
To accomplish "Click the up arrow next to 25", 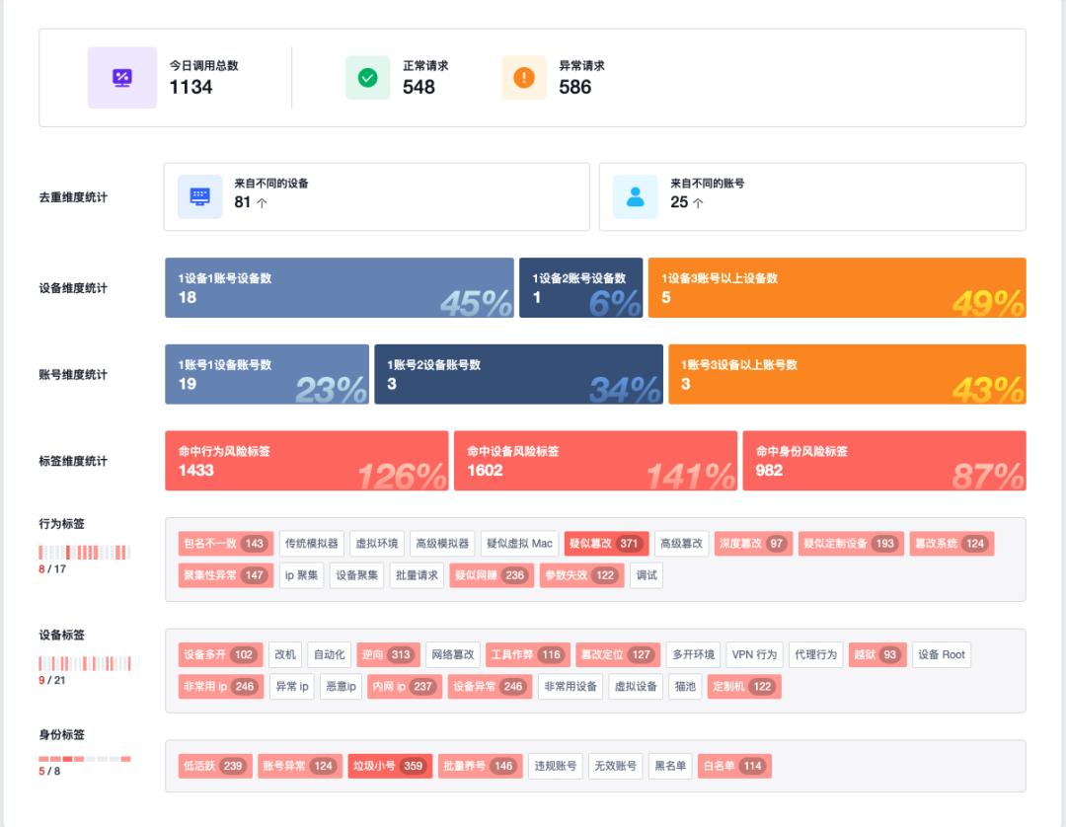I will coord(698,202).
